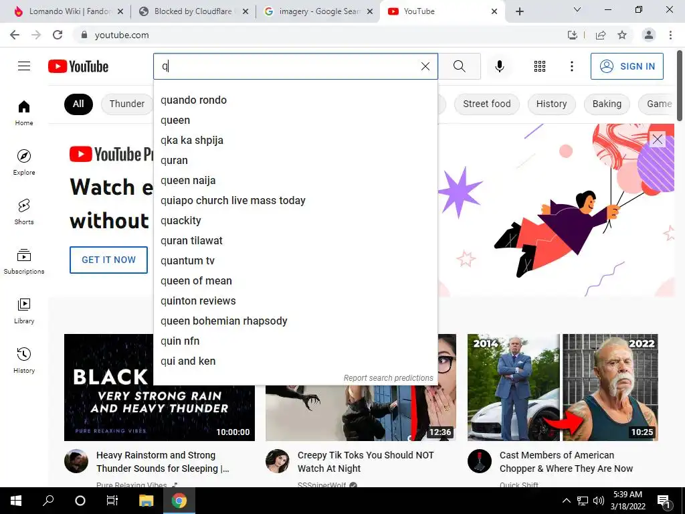Select the Baking filter chip
Viewport: 685px width, 514px height.
point(607,104)
